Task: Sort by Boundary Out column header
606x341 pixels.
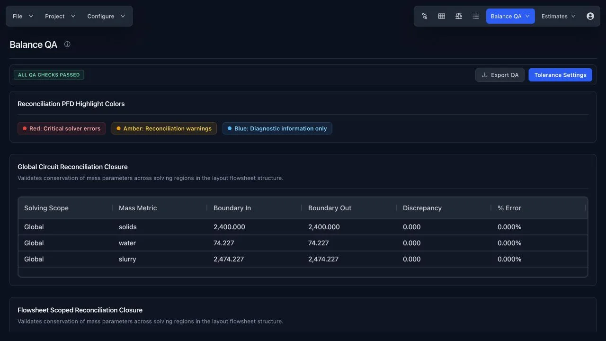Action: [349, 208]
